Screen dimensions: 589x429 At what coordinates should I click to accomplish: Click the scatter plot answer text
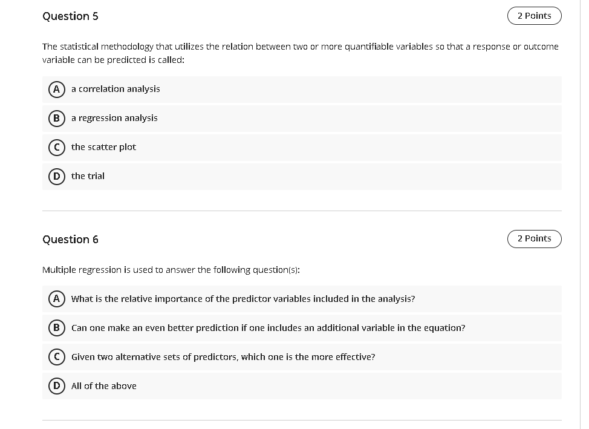(103, 147)
